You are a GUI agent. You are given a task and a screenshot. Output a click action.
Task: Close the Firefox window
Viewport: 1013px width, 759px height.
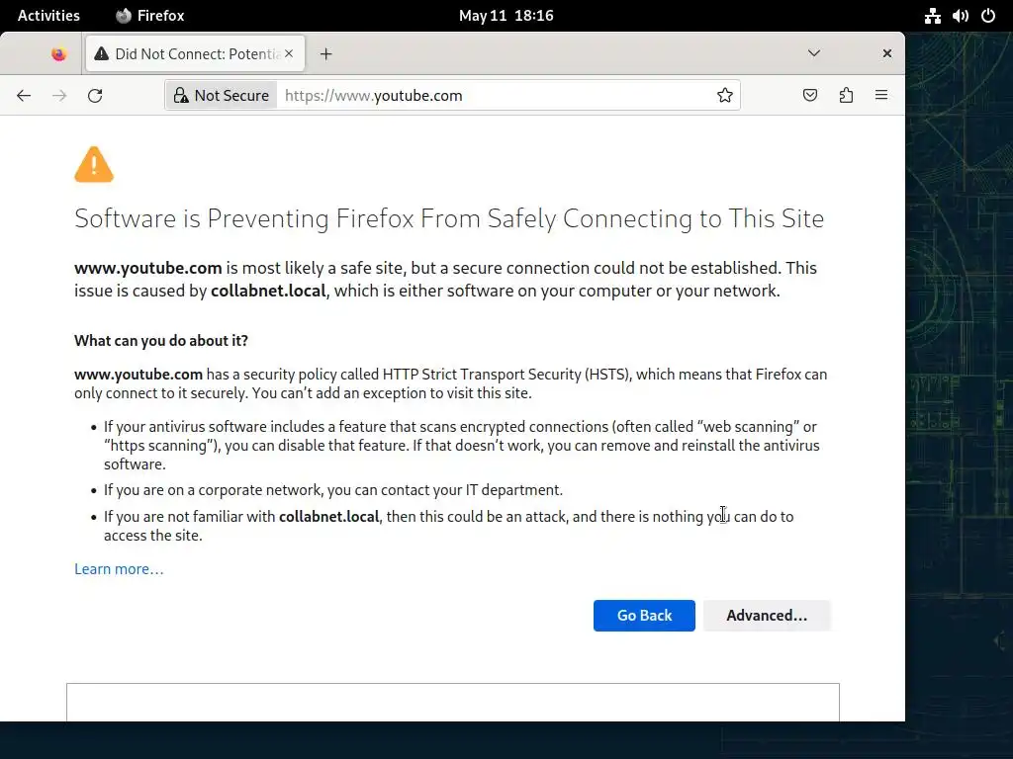(887, 53)
